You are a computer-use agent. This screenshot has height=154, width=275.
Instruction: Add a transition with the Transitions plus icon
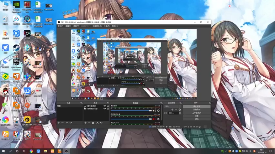click(x=172, y=110)
